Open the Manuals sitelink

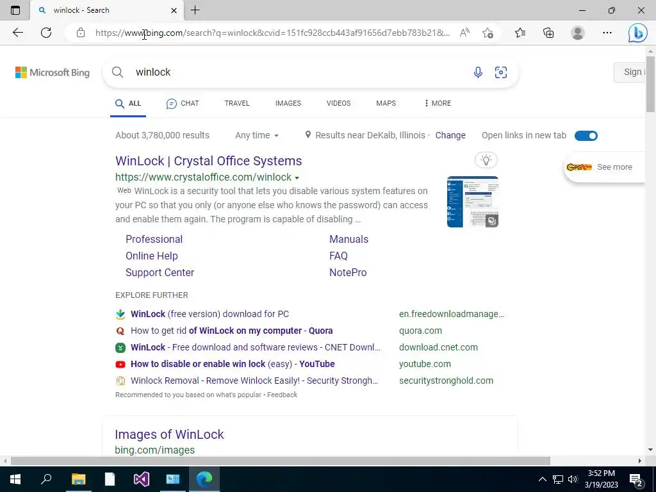[x=348, y=240]
